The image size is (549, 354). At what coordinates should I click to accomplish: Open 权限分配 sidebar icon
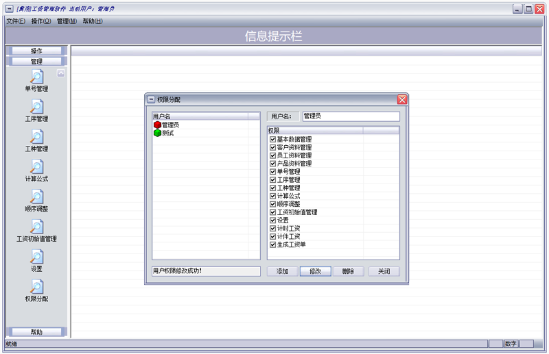(x=37, y=288)
